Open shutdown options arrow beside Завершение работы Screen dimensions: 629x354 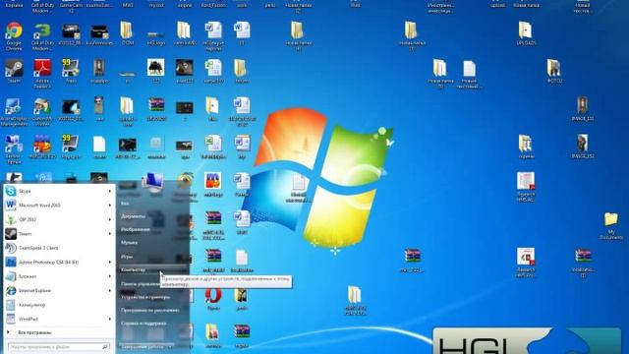(171, 346)
